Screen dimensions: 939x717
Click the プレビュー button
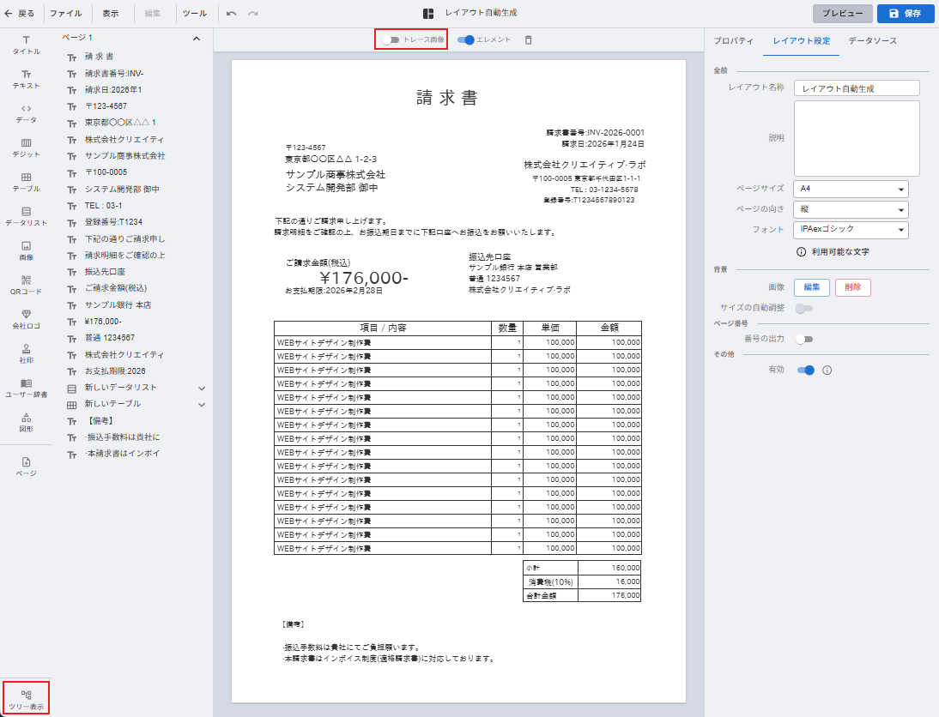coord(842,14)
